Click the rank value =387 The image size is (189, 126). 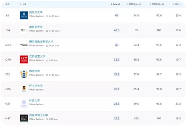click(8, 104)
